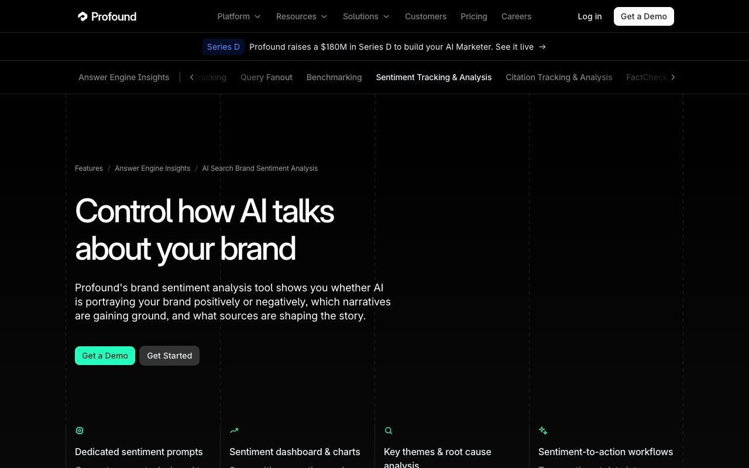Open the Pricing page
This screenshot has height=468, width=749.
(x=473, y=16)
